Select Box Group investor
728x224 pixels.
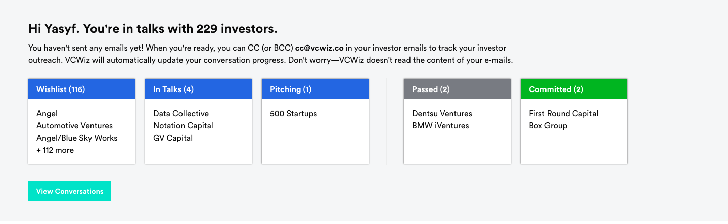click(548, 126)
